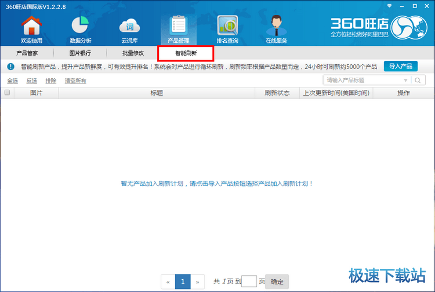Select page 1 in pagination

183,282
